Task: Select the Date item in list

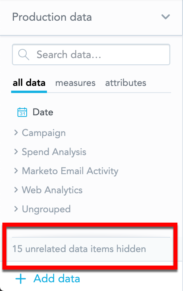Action: [43, 112]
